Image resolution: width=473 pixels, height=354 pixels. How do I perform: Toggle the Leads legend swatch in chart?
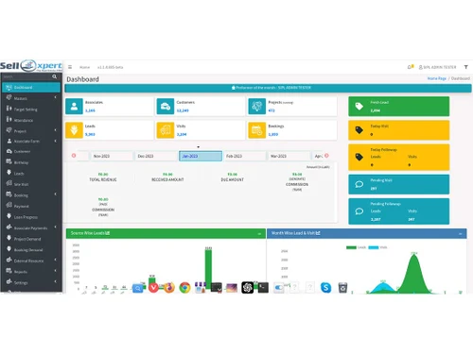(351, 247)
